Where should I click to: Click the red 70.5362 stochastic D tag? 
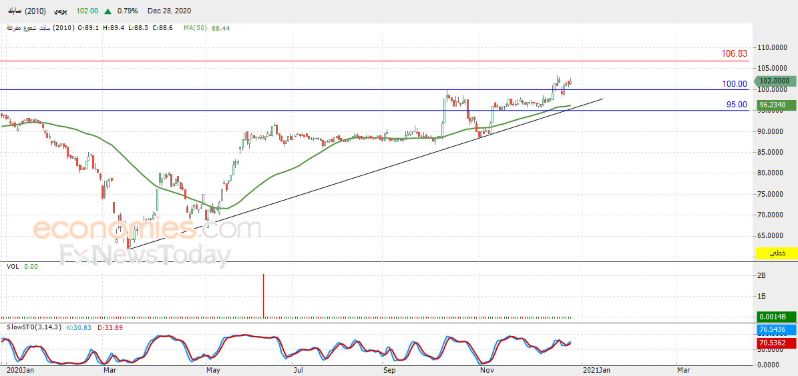(775, 343)
